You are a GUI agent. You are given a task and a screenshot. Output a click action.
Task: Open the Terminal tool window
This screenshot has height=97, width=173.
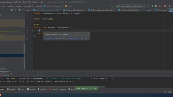click(31, 89)
